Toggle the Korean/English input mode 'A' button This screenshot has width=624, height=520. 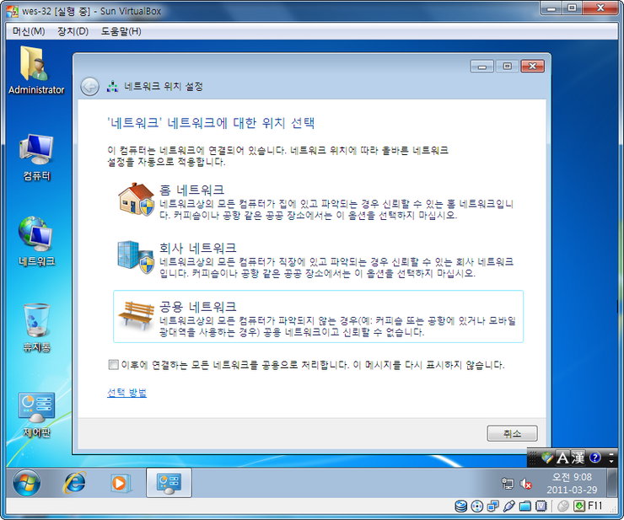[x=564, y=458]
